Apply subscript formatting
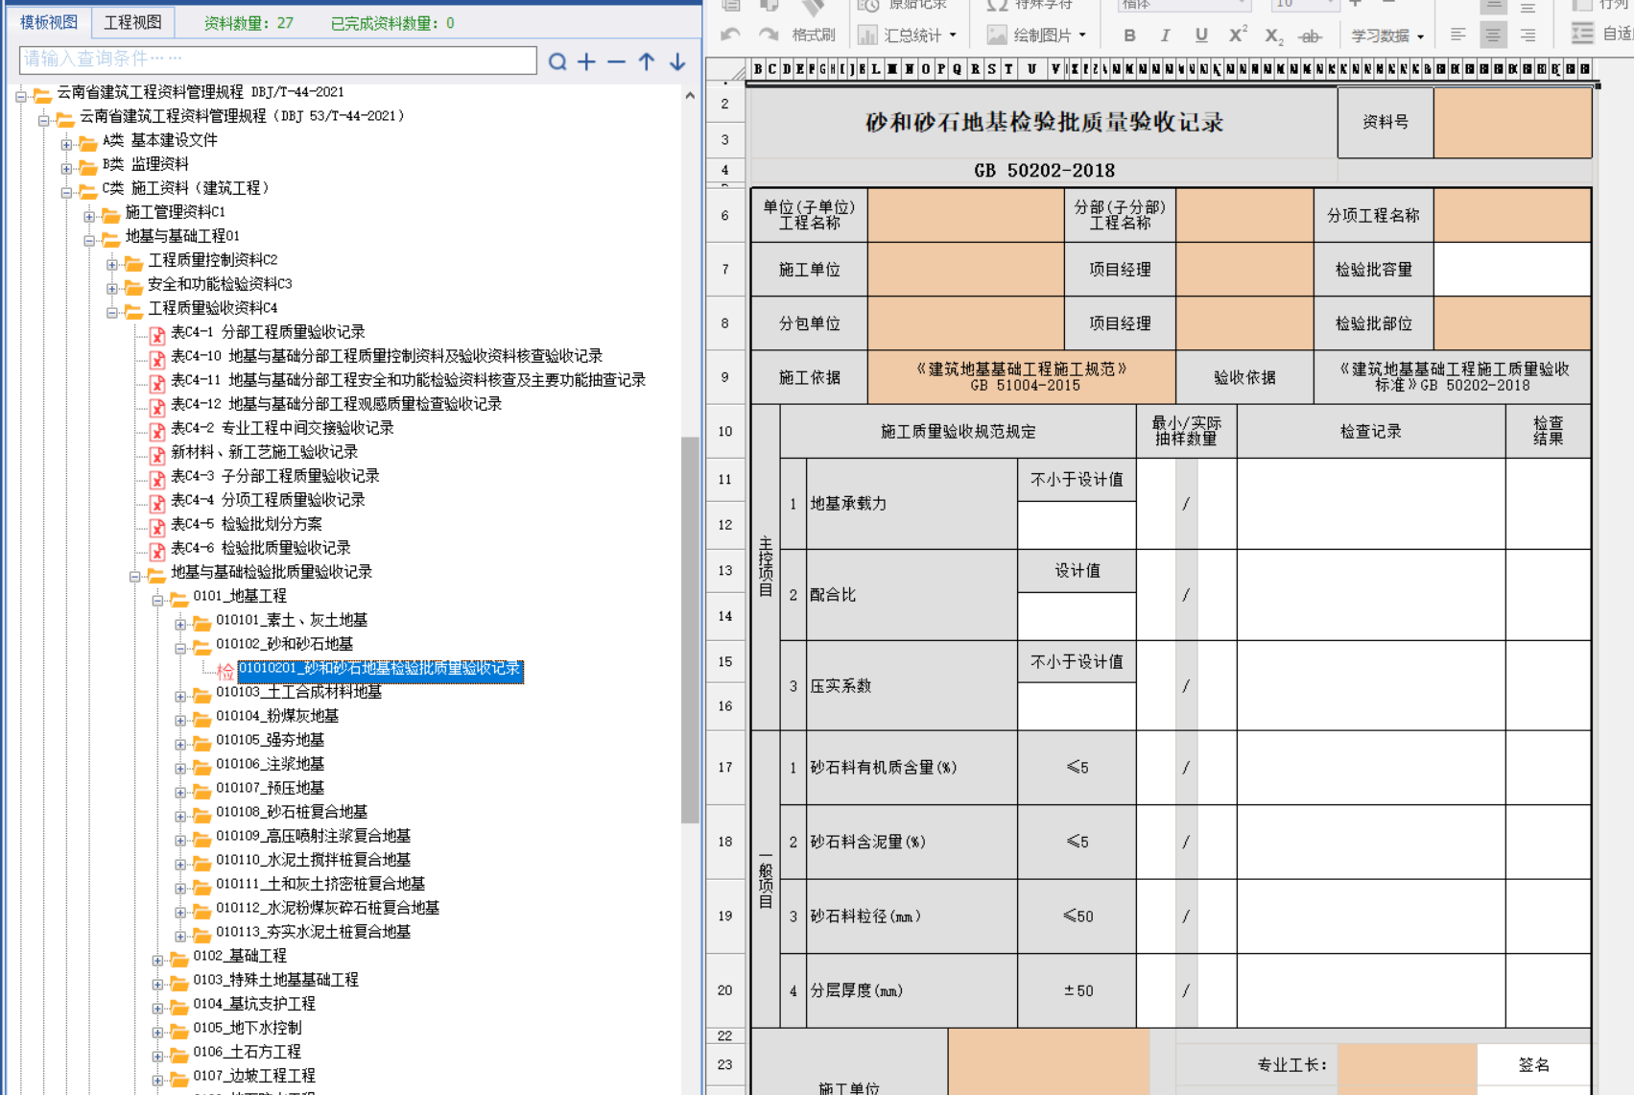1634x1095 pixels. [1274, 36]
